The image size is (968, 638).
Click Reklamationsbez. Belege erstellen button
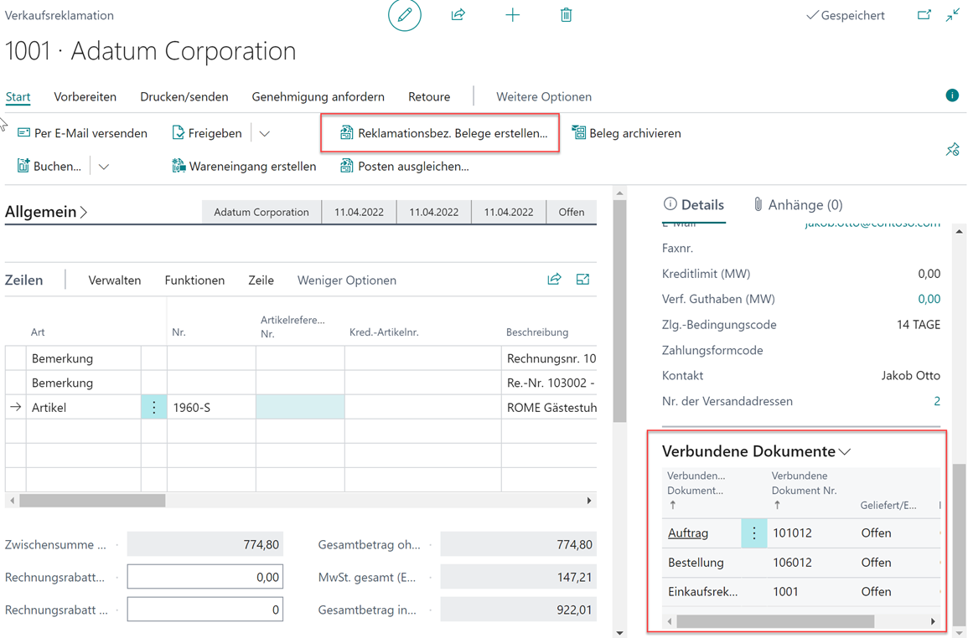click(x=443, y=133)
